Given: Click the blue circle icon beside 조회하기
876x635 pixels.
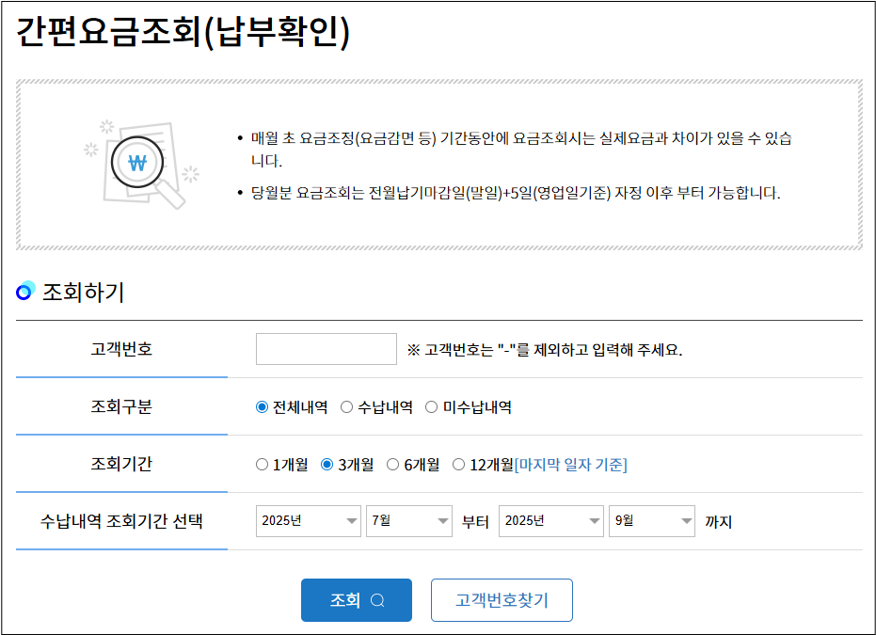Looking at the screenshot, I should [x=25, y=293].
